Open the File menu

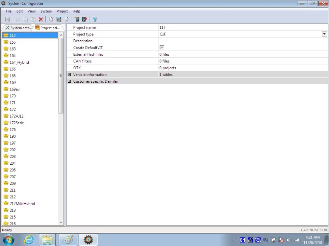tap(9, 11)
